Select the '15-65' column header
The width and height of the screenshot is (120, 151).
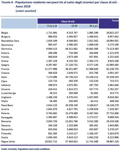pos(68,26)
